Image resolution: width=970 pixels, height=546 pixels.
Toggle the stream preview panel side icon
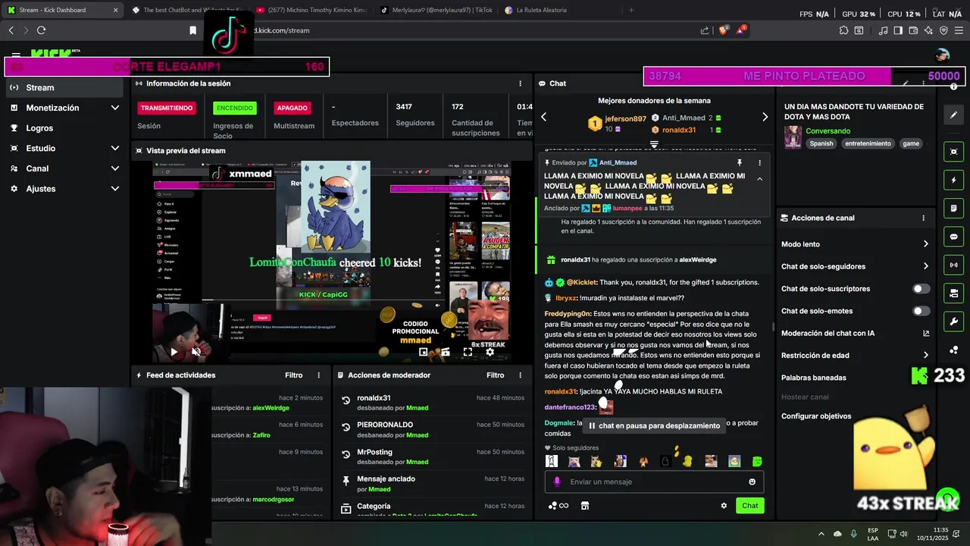[x=954, y=152]
